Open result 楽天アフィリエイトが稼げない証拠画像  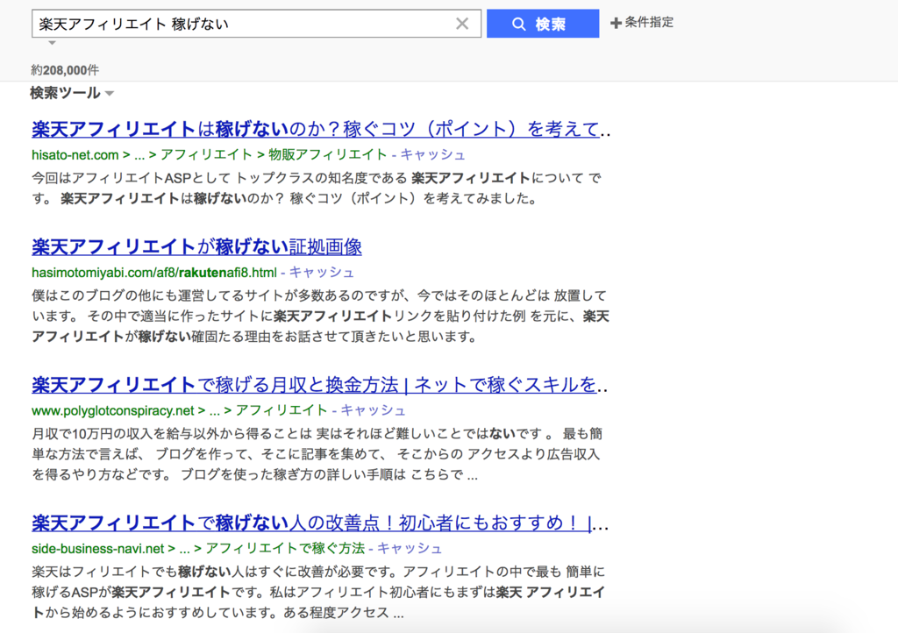pyautogui.click(x=196, y=246)
